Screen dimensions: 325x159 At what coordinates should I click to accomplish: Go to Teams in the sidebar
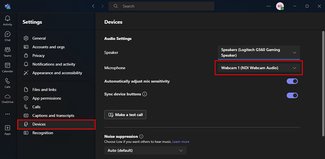(8, 52)
